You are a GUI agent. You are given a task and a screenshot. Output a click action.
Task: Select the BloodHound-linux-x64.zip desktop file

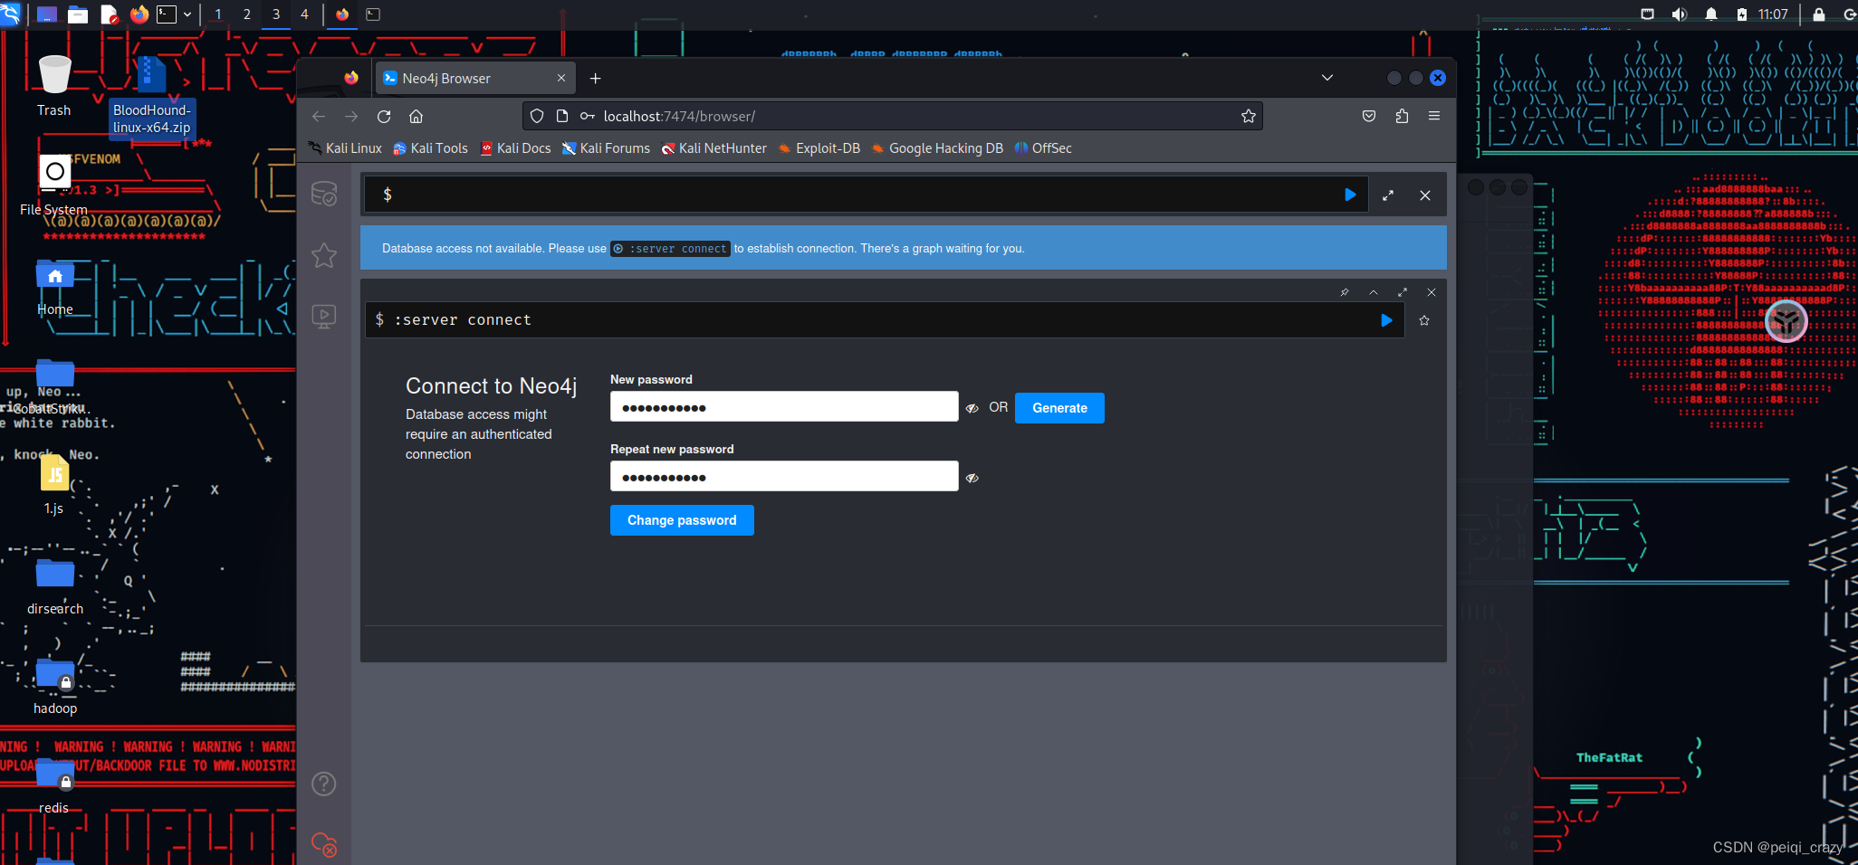pyautogui.click(x=151, y=96)
